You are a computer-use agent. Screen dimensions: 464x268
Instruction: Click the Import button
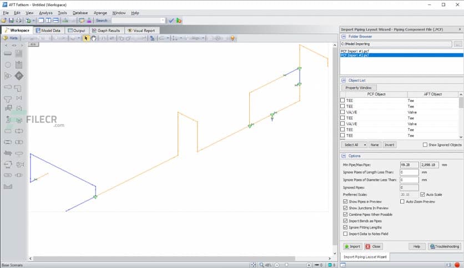click(x=352, y=246)
